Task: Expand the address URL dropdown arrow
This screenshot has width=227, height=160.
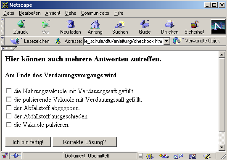Action: tap(167, 41)
